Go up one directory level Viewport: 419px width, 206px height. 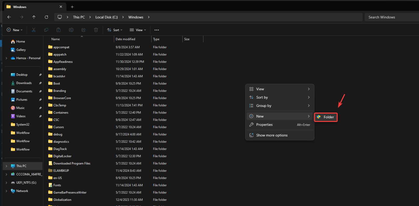[x=34, y=17]
